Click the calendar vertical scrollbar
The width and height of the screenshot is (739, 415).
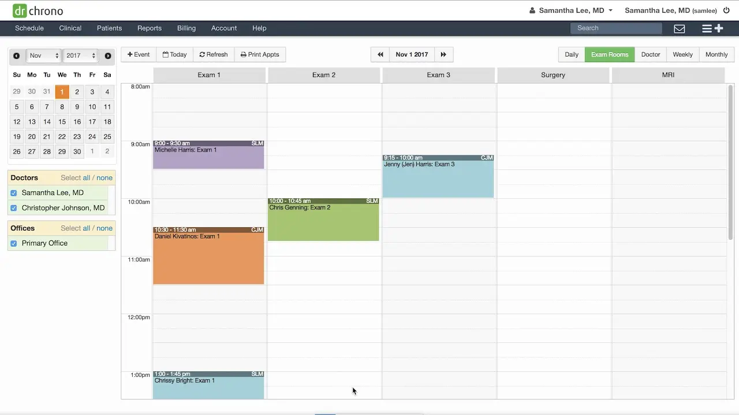click(731, 163)
